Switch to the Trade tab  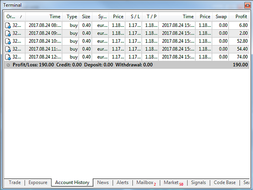tap(15, 182)
